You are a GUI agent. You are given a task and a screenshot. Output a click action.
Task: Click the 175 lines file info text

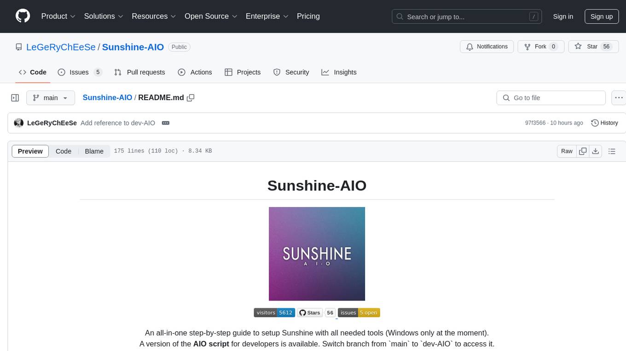pyautogui.click(x=162, y=151)
